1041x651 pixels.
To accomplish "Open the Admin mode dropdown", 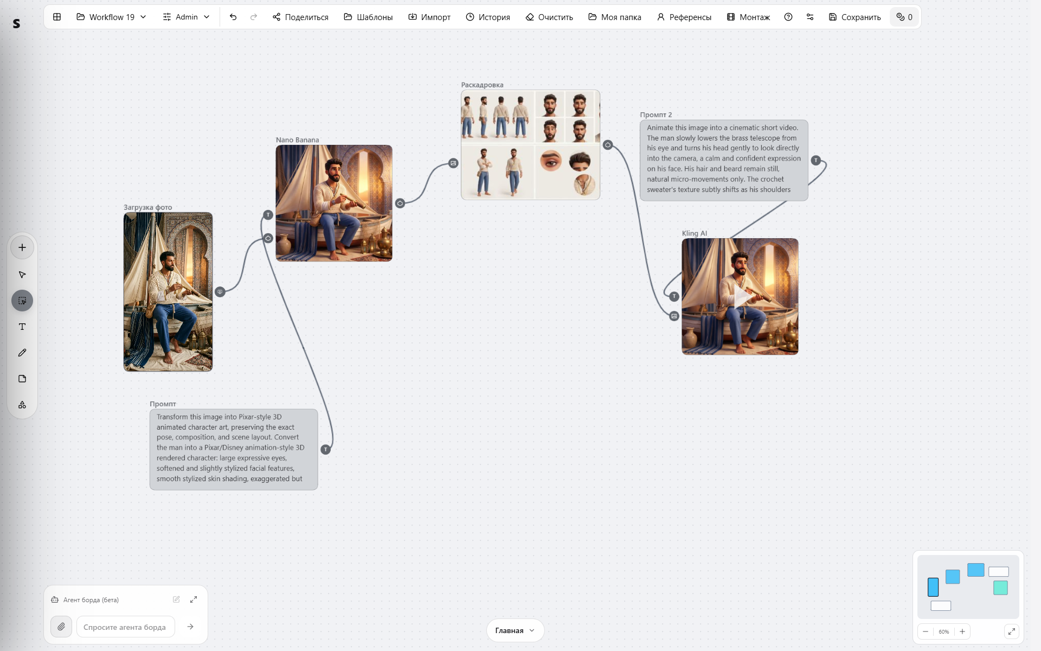I will point(186,17).
